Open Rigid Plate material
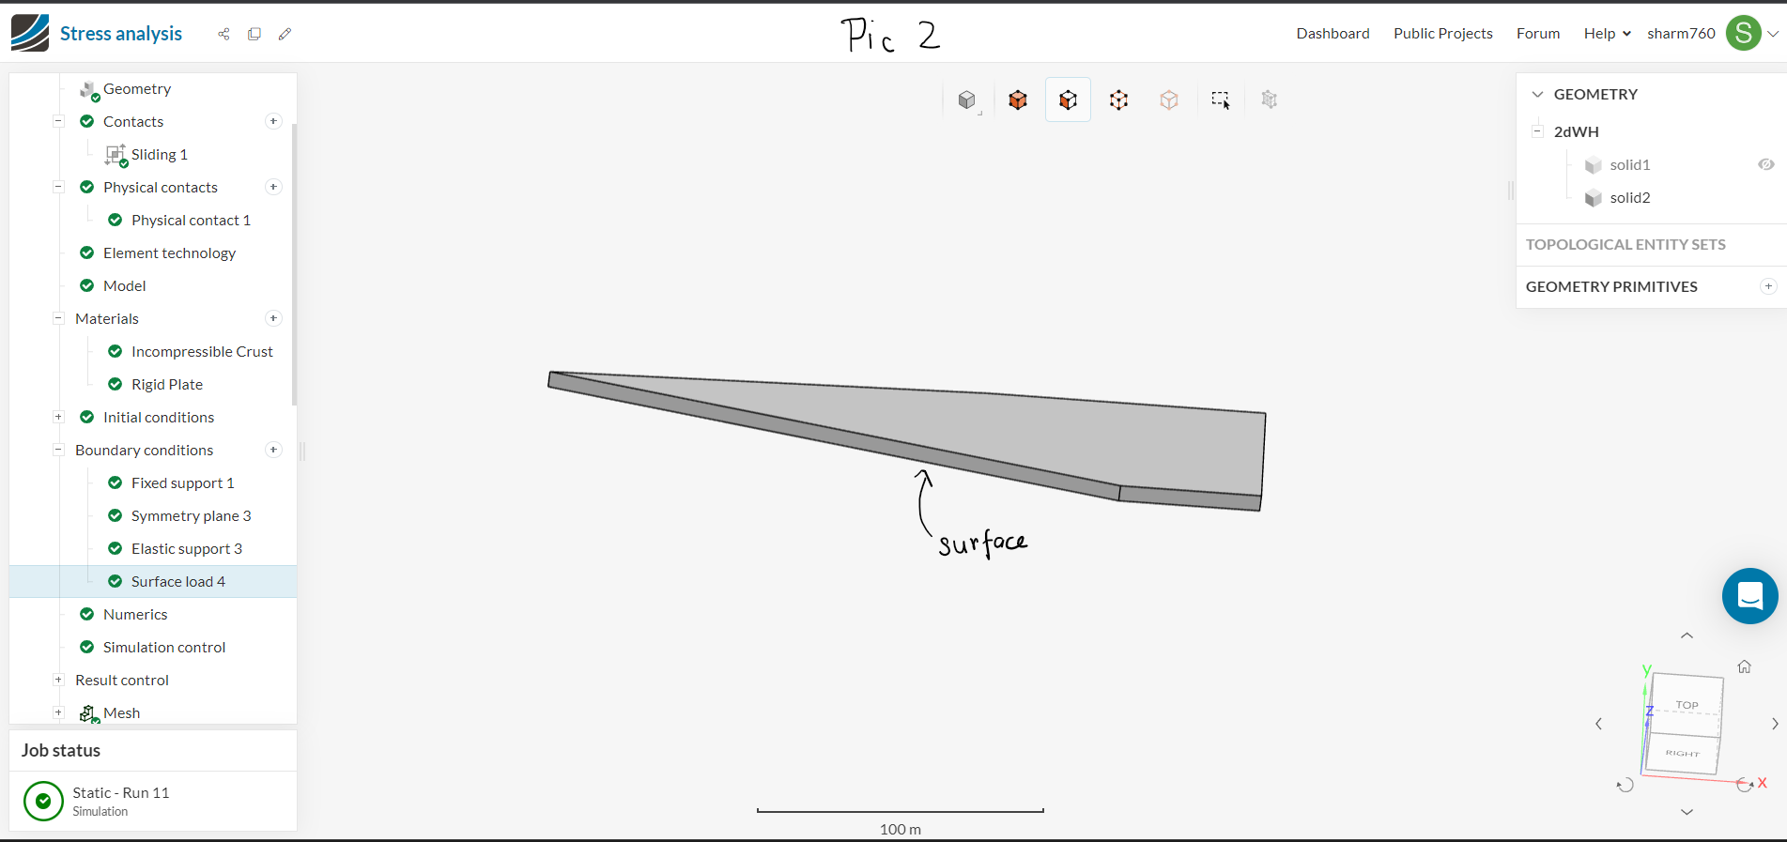1787x842 pixels. coord(167,384)
